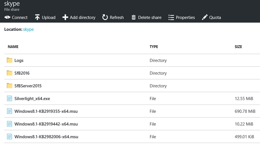
Task: Click the Upload arrow icon
Action: [x=37, y=17]
